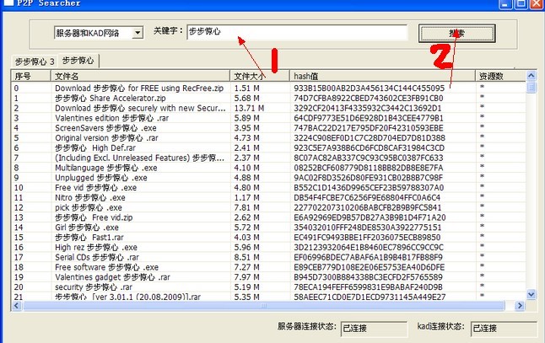Click the P2P Searcher title bar icon
Image resolution: width=545 pixels, height=343 pixels.
(x=8, y=3)
